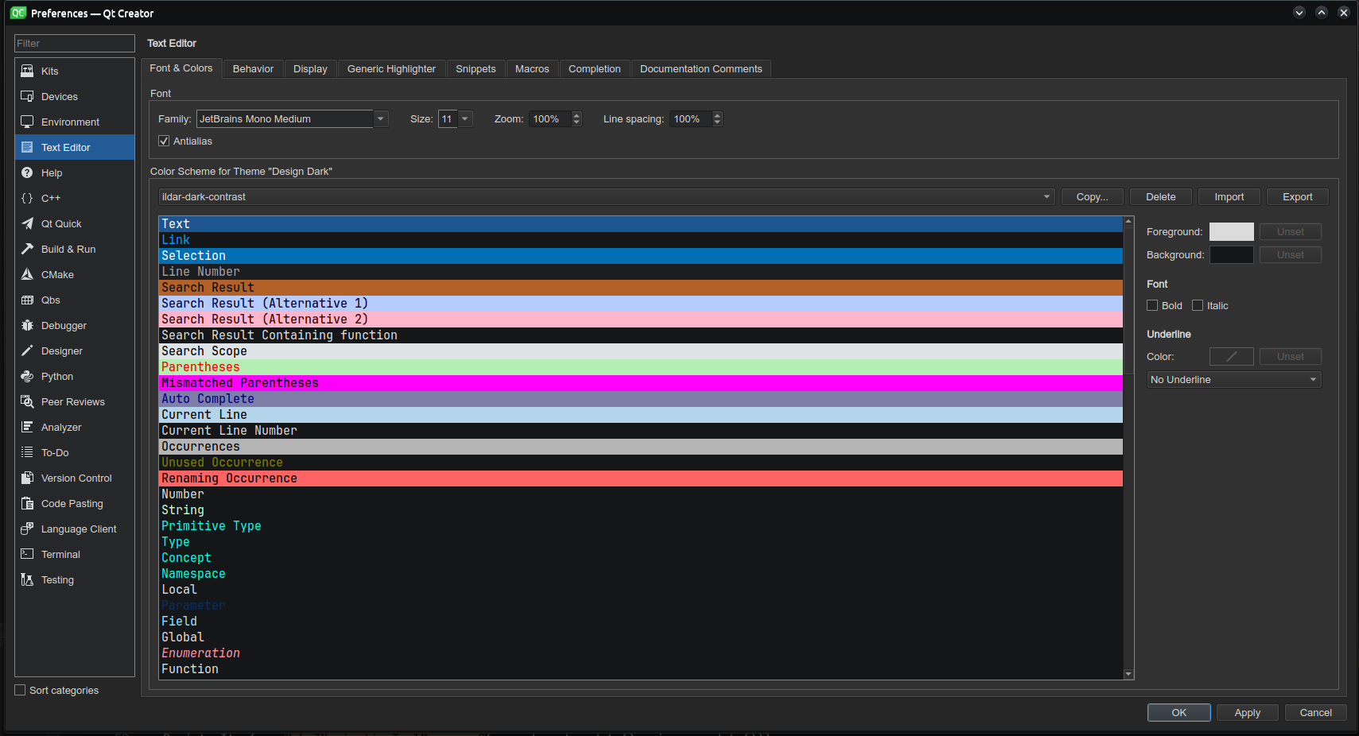
Task: Select the Renaming Occurrence list row
Action: [641, 478]
